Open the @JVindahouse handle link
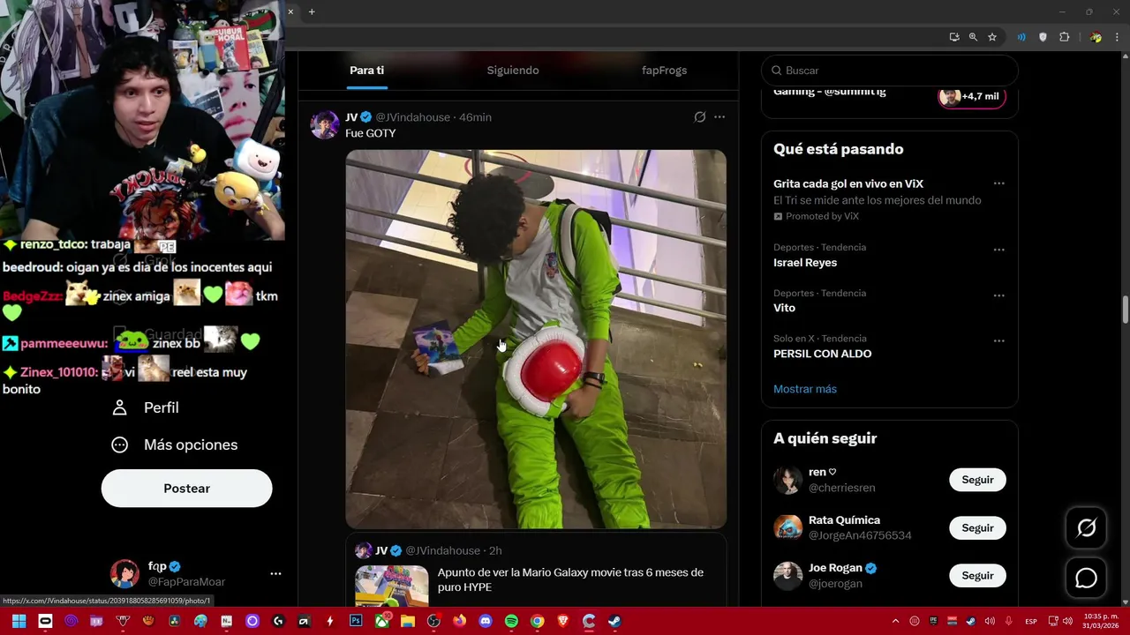The image size is (1130, 635). click(x=413, y=117)
